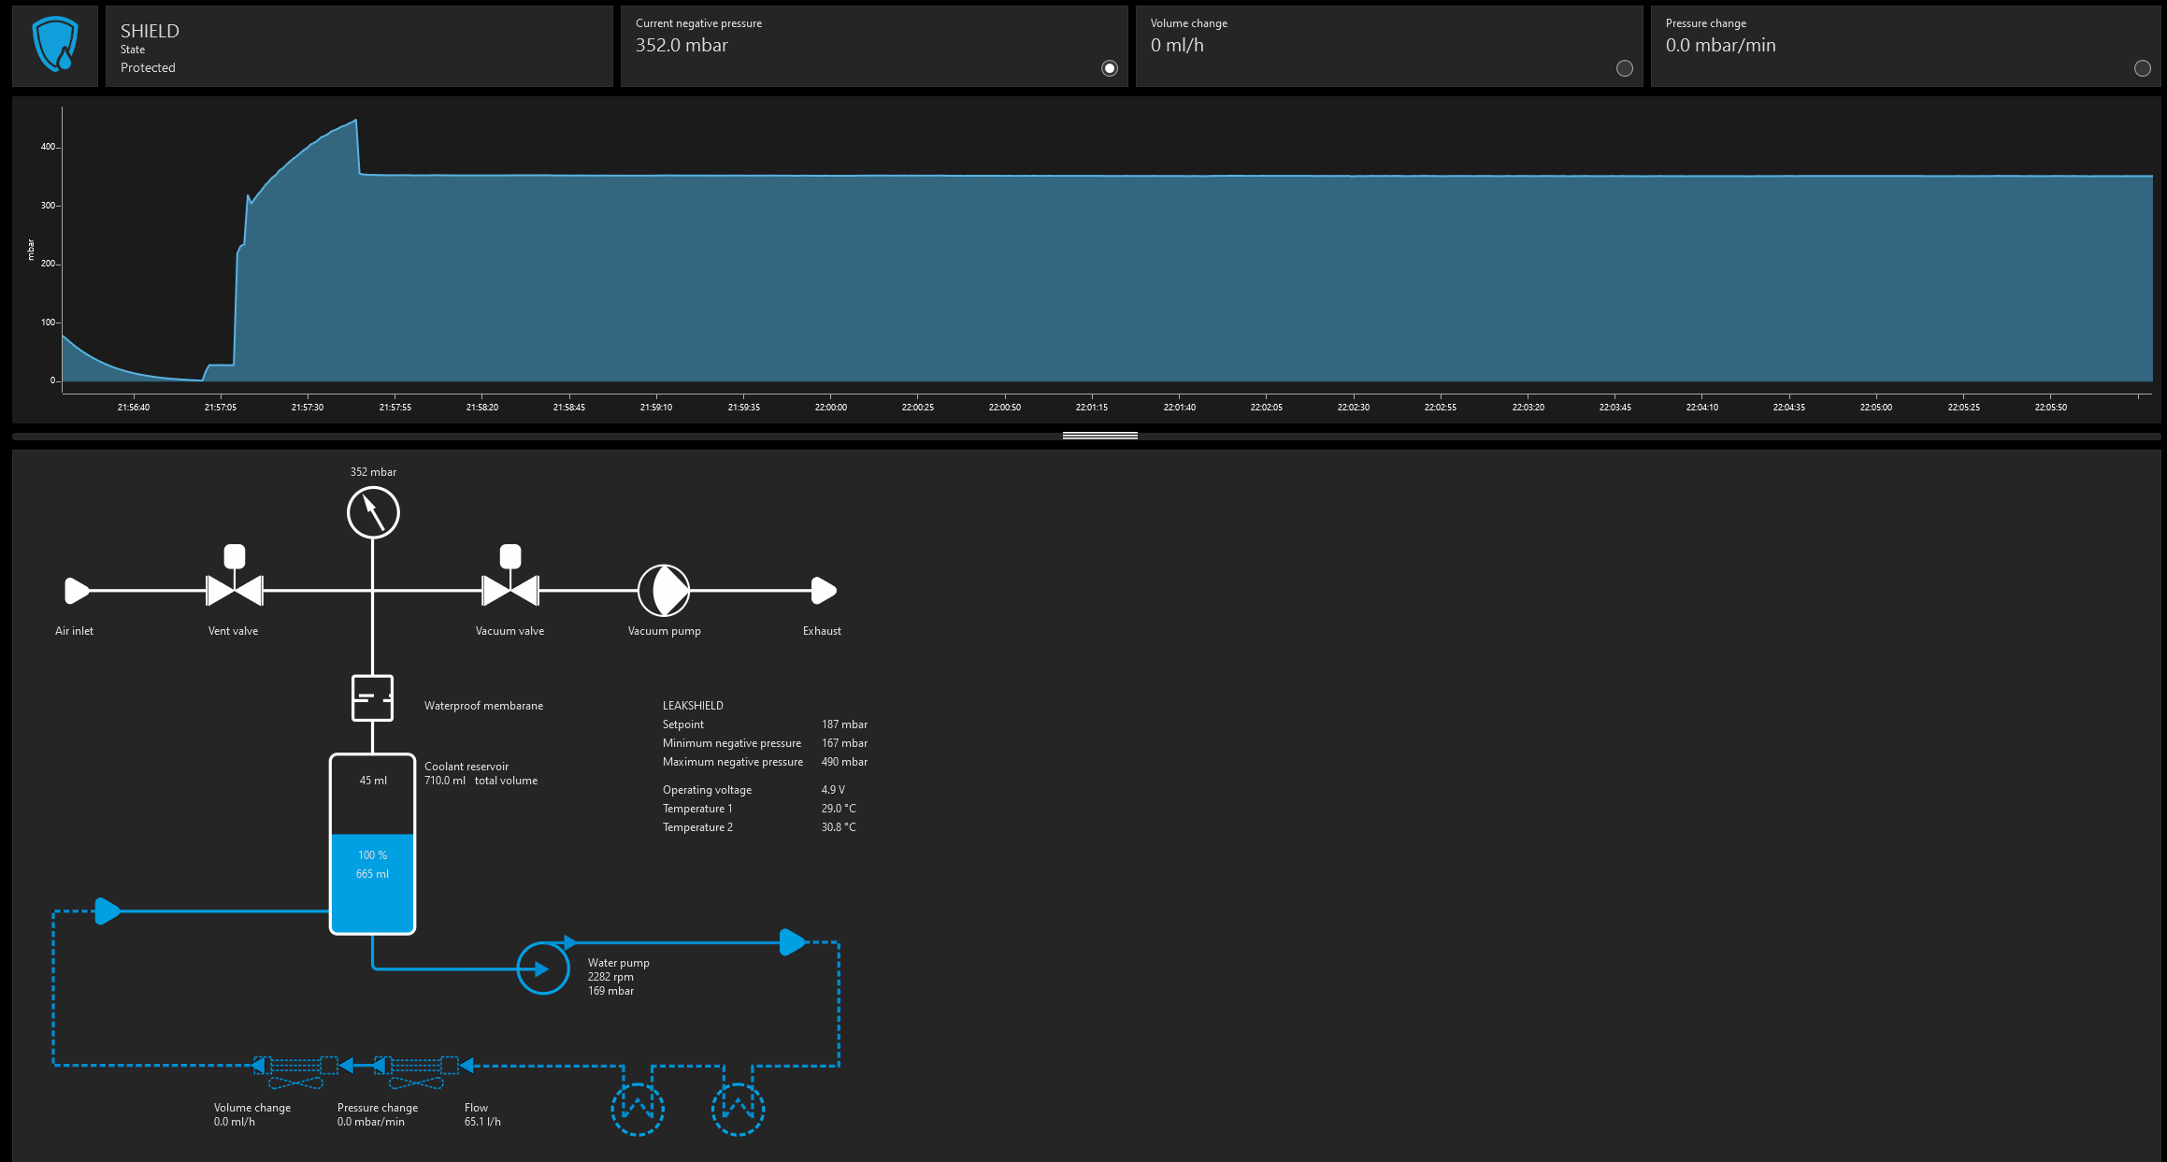Screen dimensions: 2167x1162
Task: Click the Maximum negative pressure 490 mbar value
Action: [x=844, y=762]
